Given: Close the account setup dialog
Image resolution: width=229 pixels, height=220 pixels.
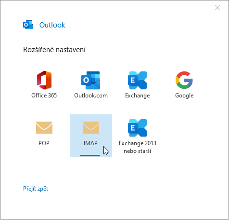Looking at the screenshot, I should 217,8.
